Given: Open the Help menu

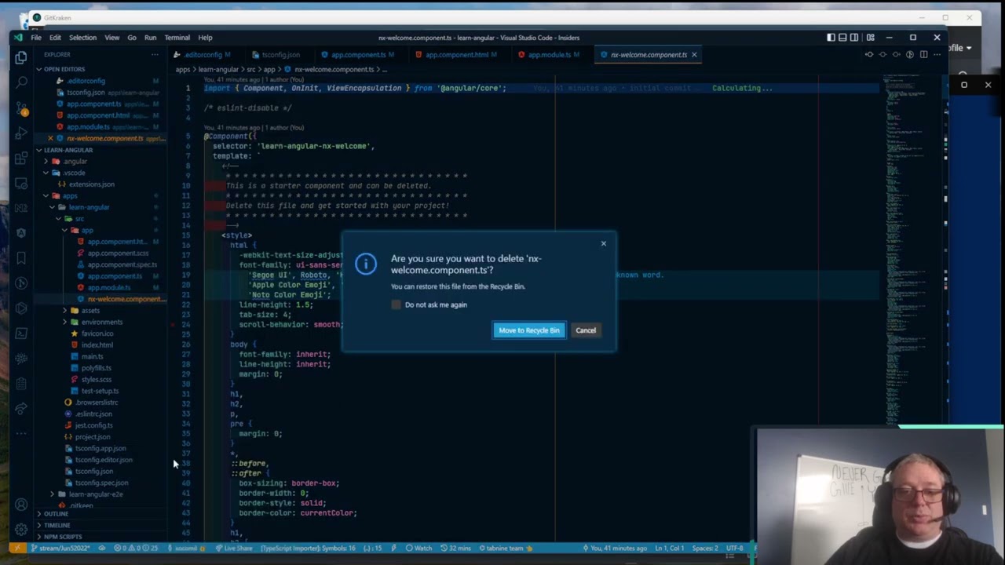Looking at the screenshot, I should (205, 38).
